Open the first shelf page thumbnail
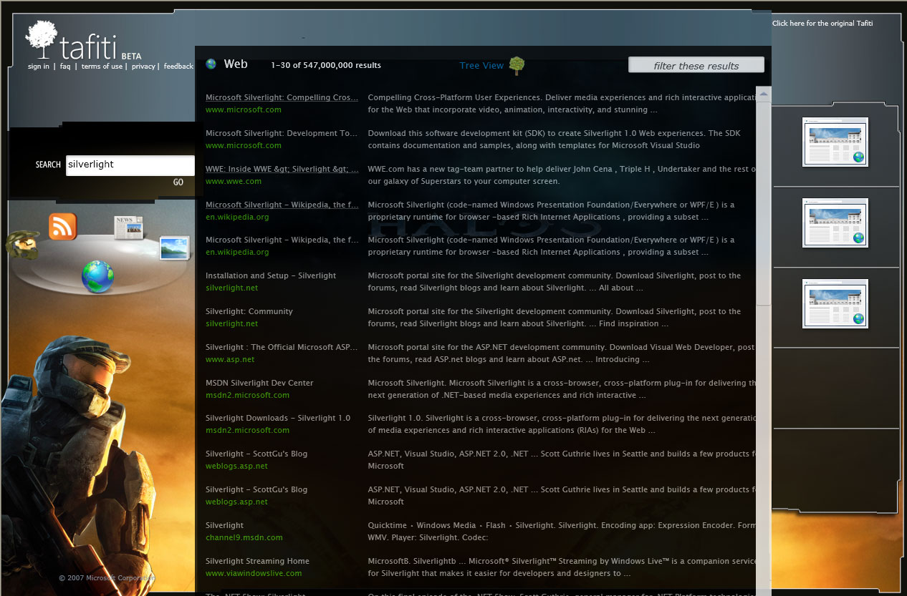The height and width of the screenshot is (596, 907). coord(835,142)
